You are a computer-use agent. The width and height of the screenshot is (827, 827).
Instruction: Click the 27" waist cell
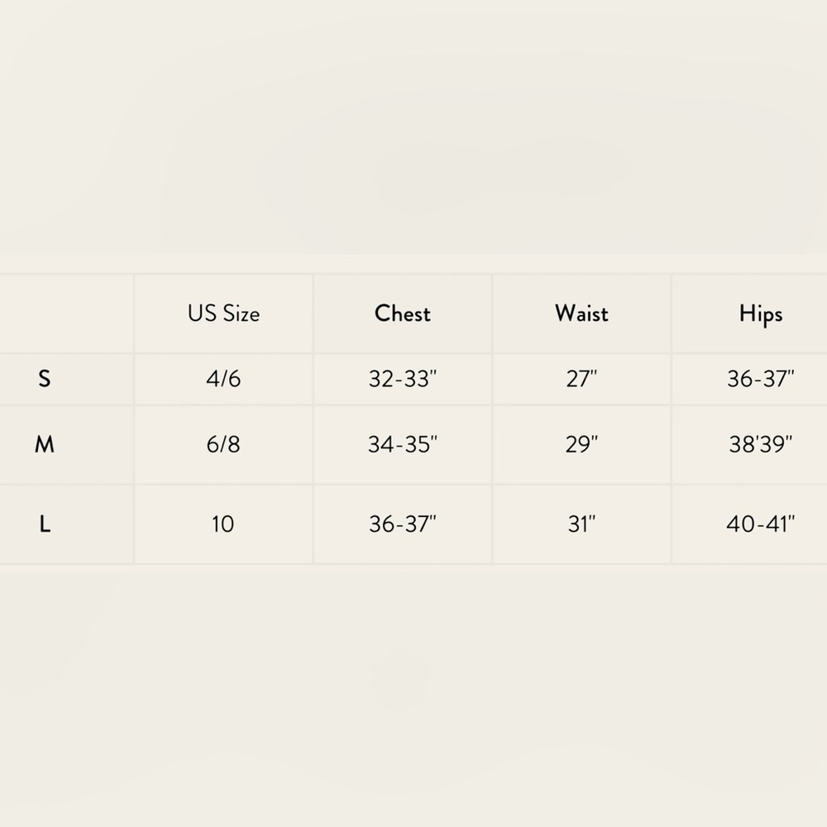(x=581, y=379)
